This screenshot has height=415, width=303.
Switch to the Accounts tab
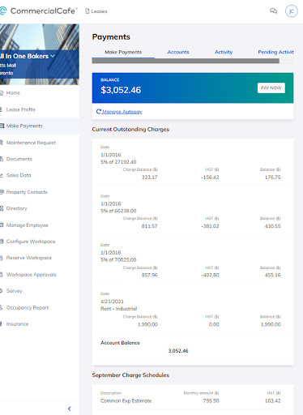[x=178, y=52]
